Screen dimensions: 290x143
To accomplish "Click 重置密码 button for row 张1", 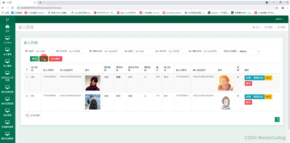I will [x=258, y=97].
